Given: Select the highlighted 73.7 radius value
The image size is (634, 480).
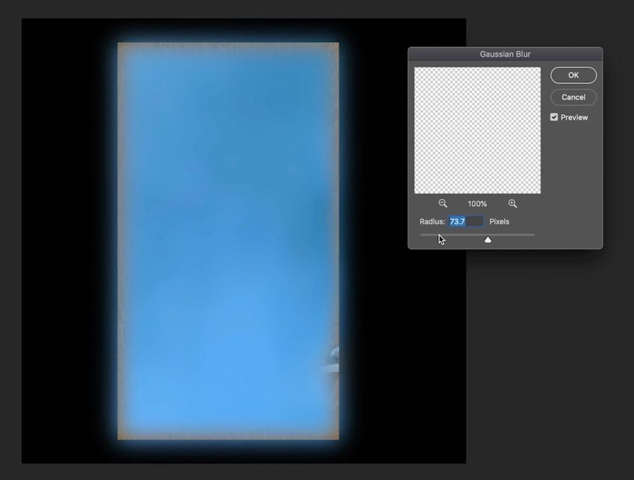Looking at the screenshot, I should pyautogui.click(x=456, y=221).
